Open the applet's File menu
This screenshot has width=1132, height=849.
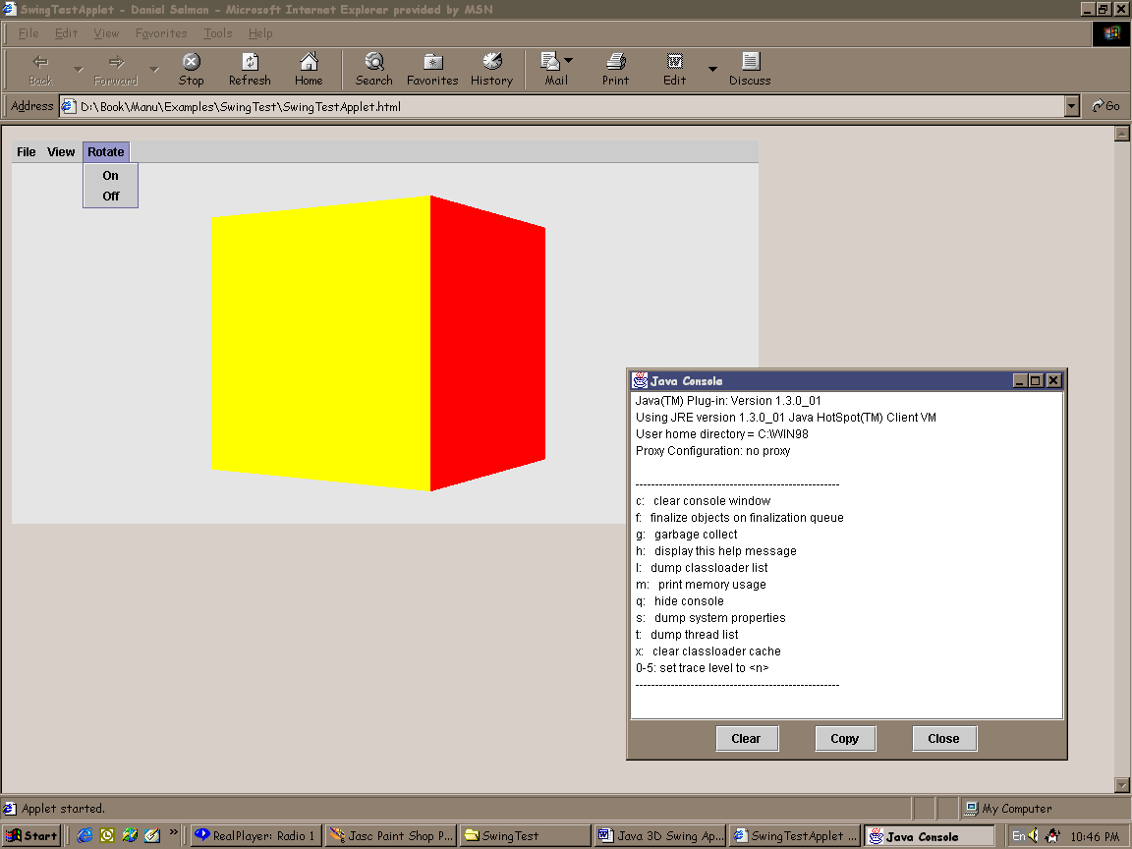pyautogui.click(x=26, y=151)
